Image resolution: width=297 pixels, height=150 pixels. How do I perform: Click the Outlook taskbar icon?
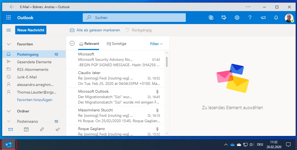tap(9, 145)
